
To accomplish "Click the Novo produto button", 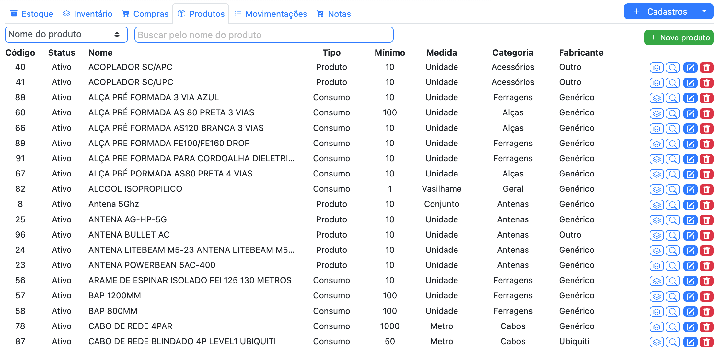I will coord(679,37).
